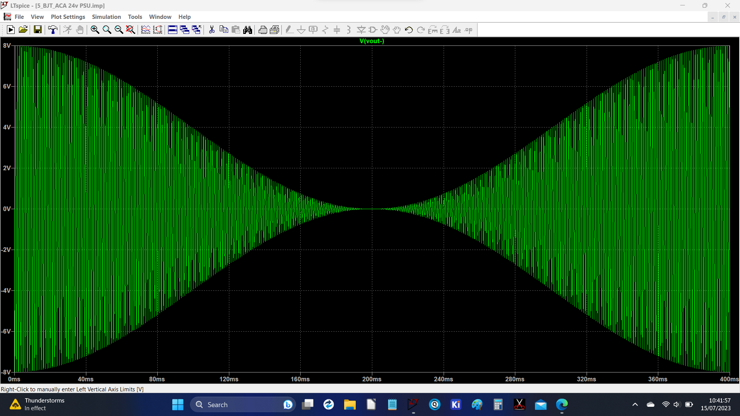Click the Wi-Fi network tray icon
The width and height of the screenshot is (740, 416).
[666, 404]
